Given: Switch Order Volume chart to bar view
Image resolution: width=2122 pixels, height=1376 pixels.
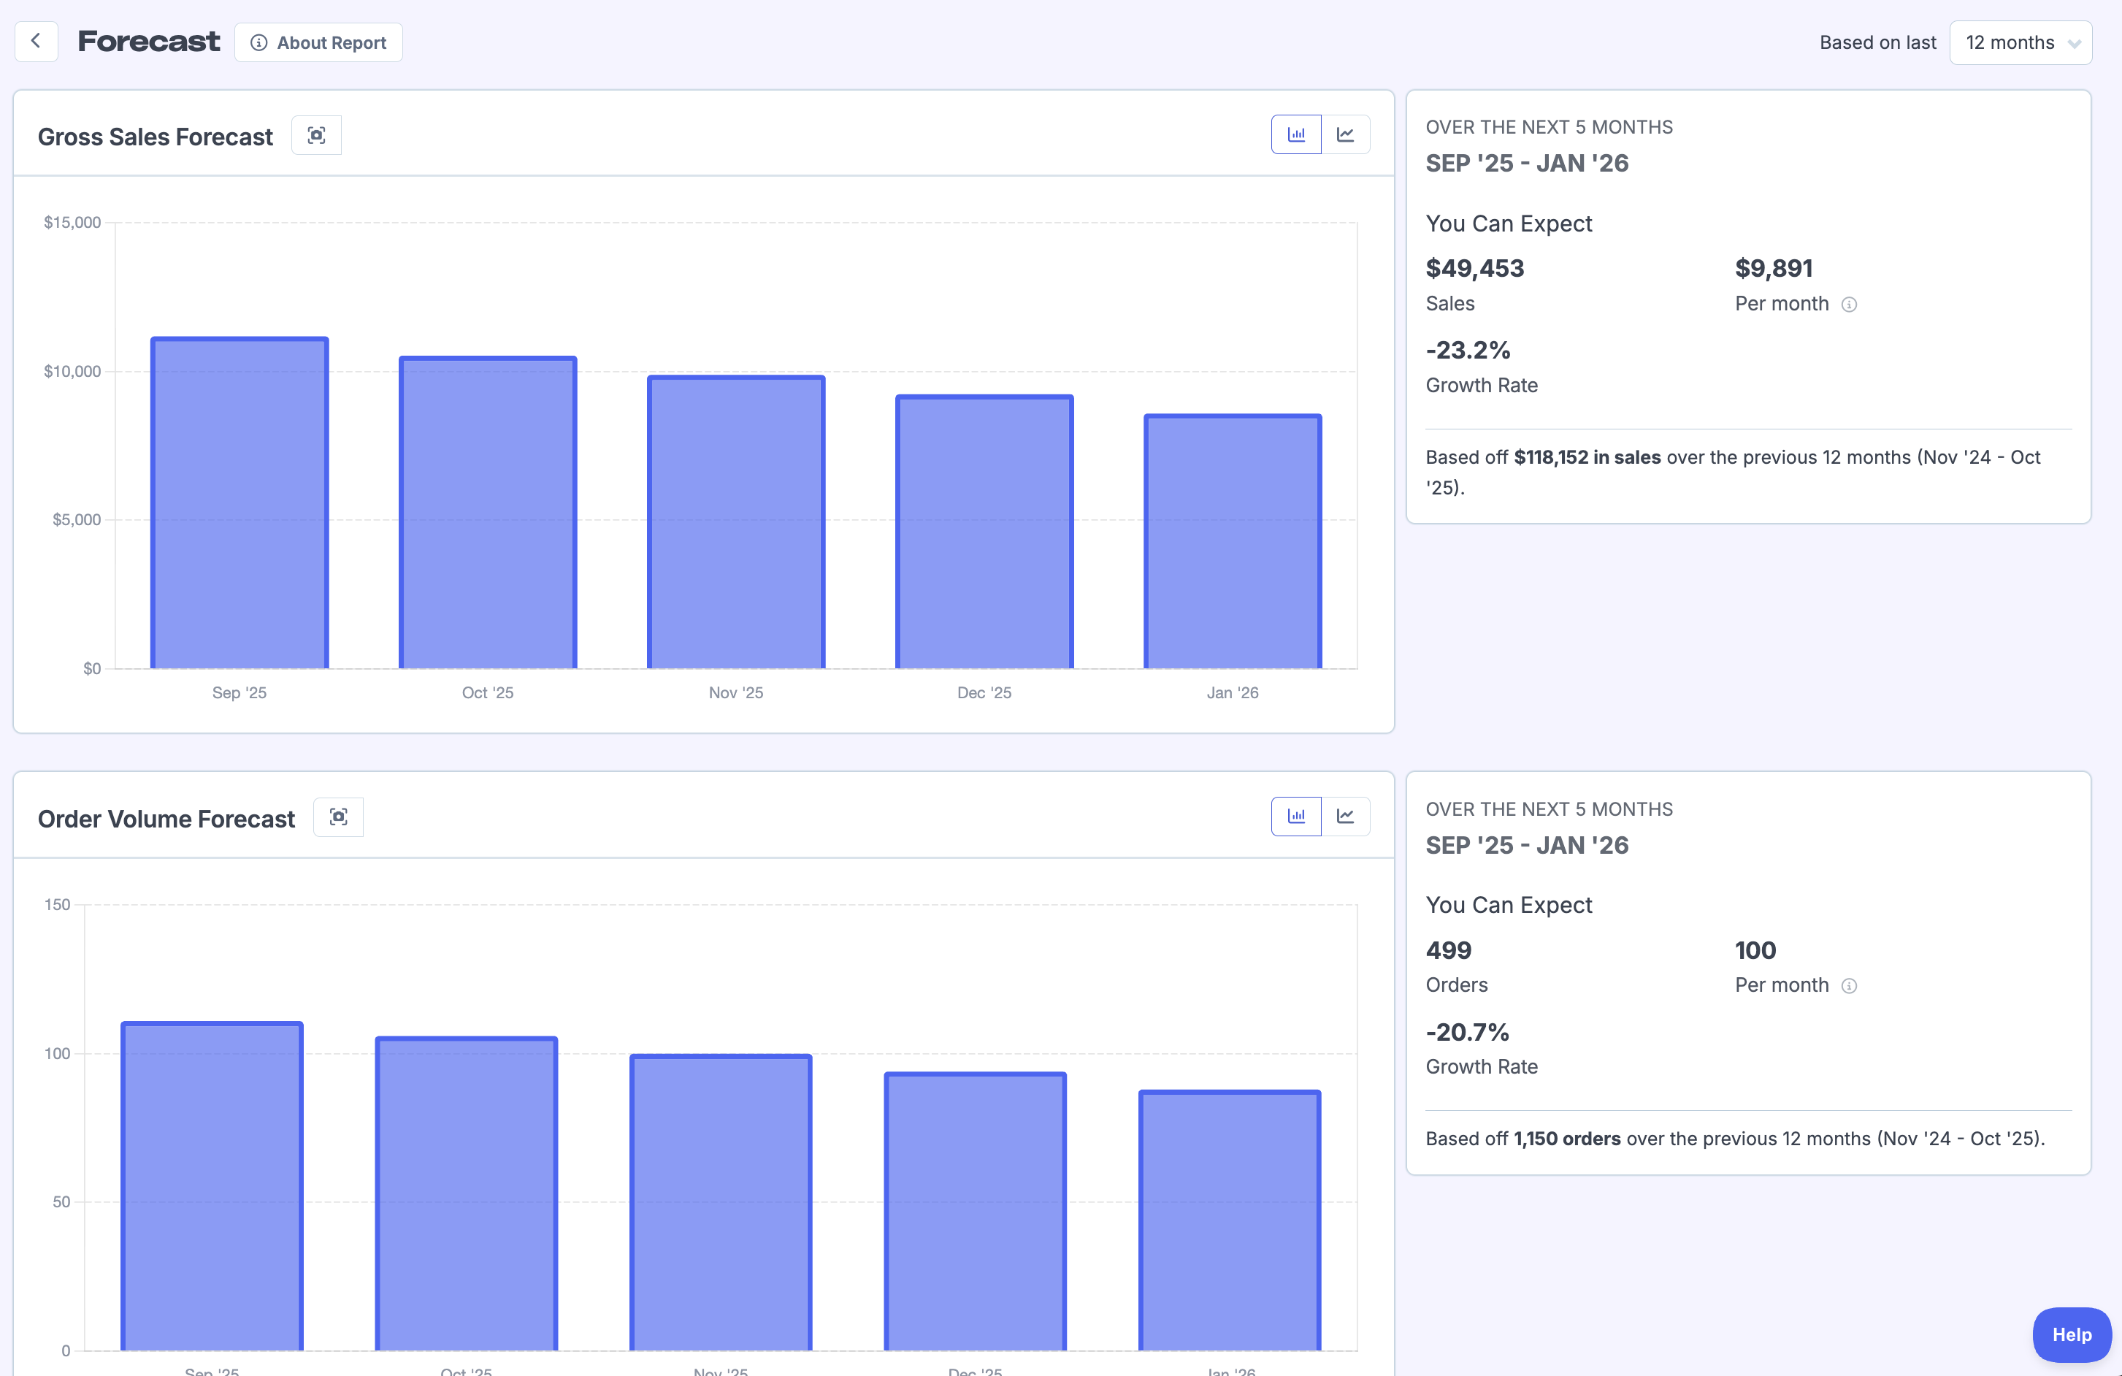Looking at the screenshot, I should point(1295,816).
